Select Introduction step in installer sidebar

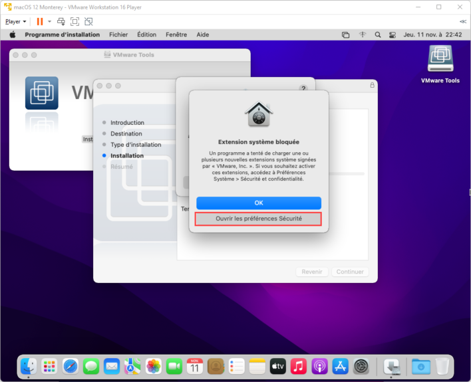[x=127, y=123]
